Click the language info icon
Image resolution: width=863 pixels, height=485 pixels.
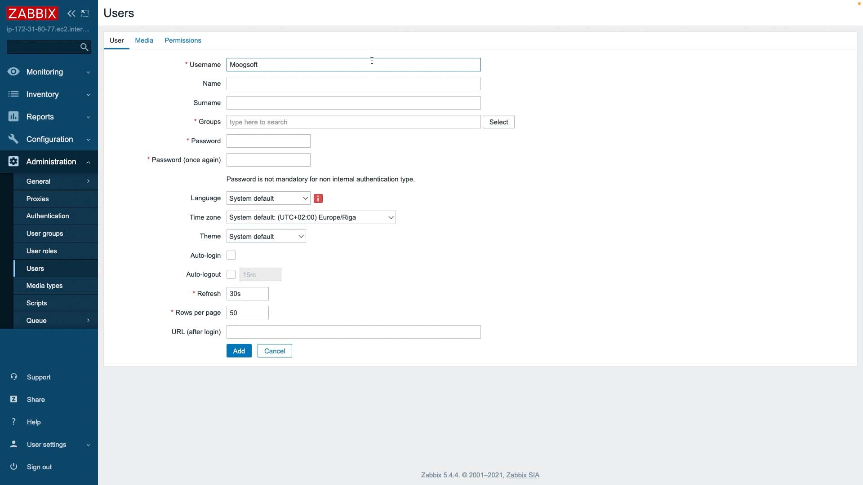318,198
